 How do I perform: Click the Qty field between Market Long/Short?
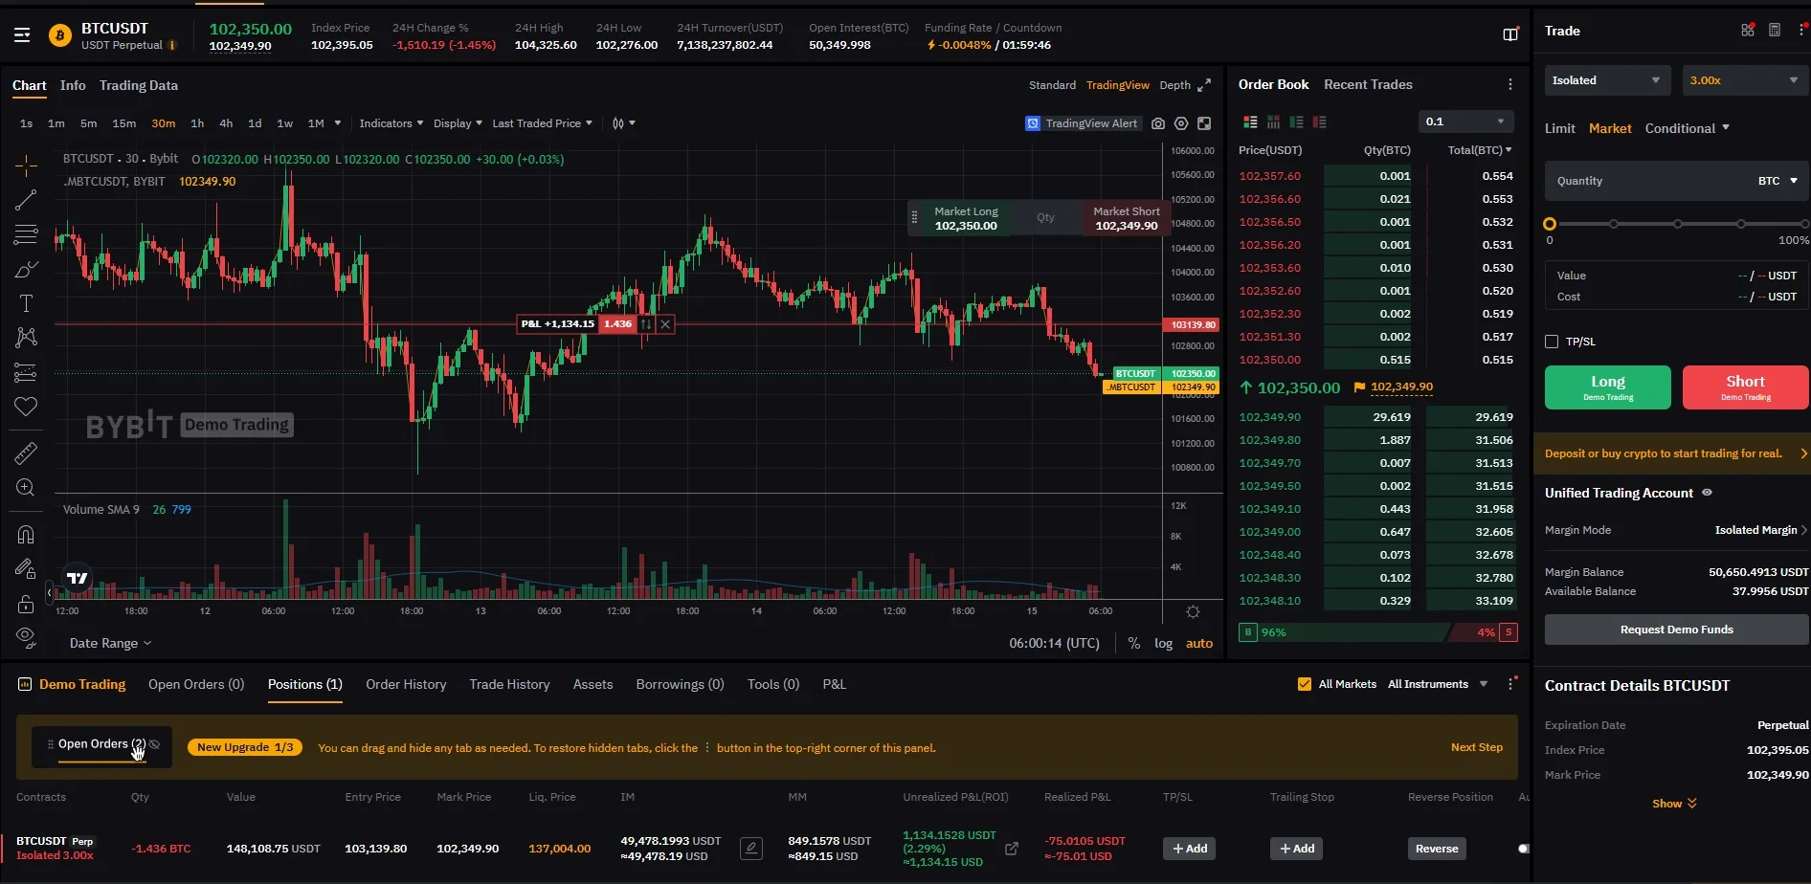pos(1045,218)
